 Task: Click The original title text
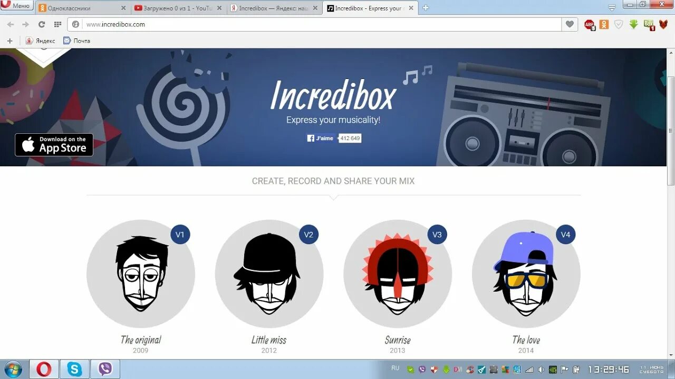[141, 340]
